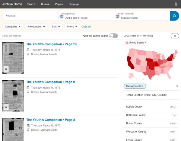Open the Filters dropdown
181x141 pixels.
(72, 27)
